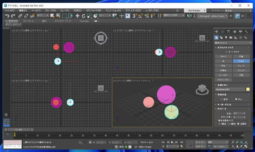Click the ティーポット primitive button
255x152 pixels.
pos(223,75)
